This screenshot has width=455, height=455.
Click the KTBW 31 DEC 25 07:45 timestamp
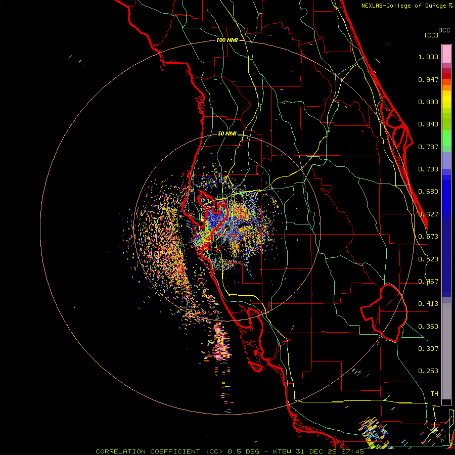click(x=318, y=451)
